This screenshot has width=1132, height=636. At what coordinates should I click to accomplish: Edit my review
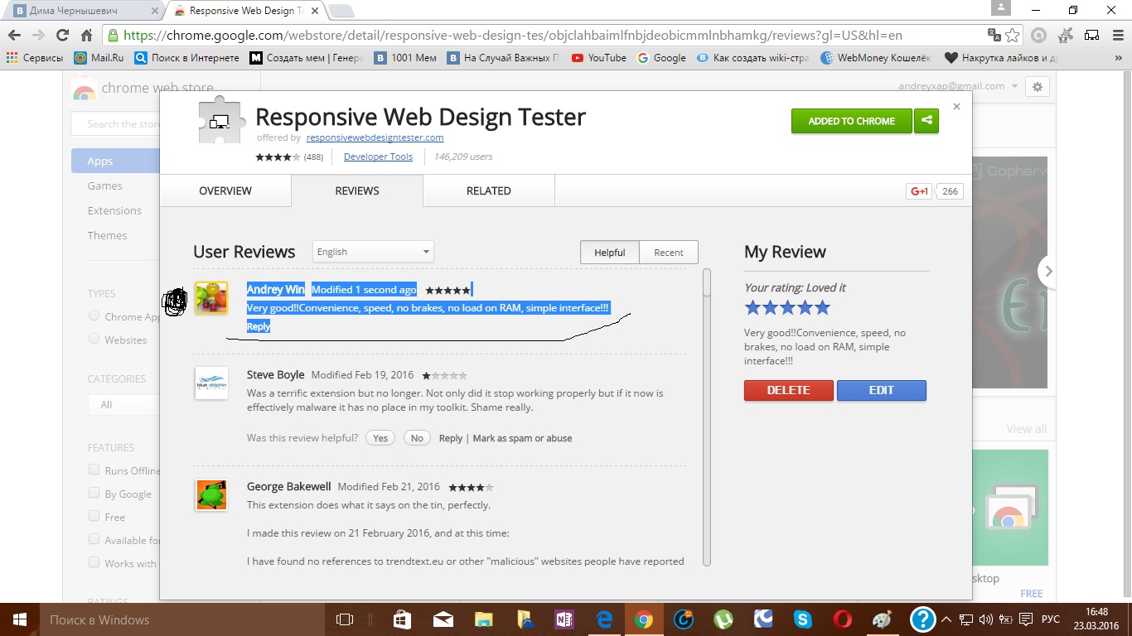click(x=882, y=390)
